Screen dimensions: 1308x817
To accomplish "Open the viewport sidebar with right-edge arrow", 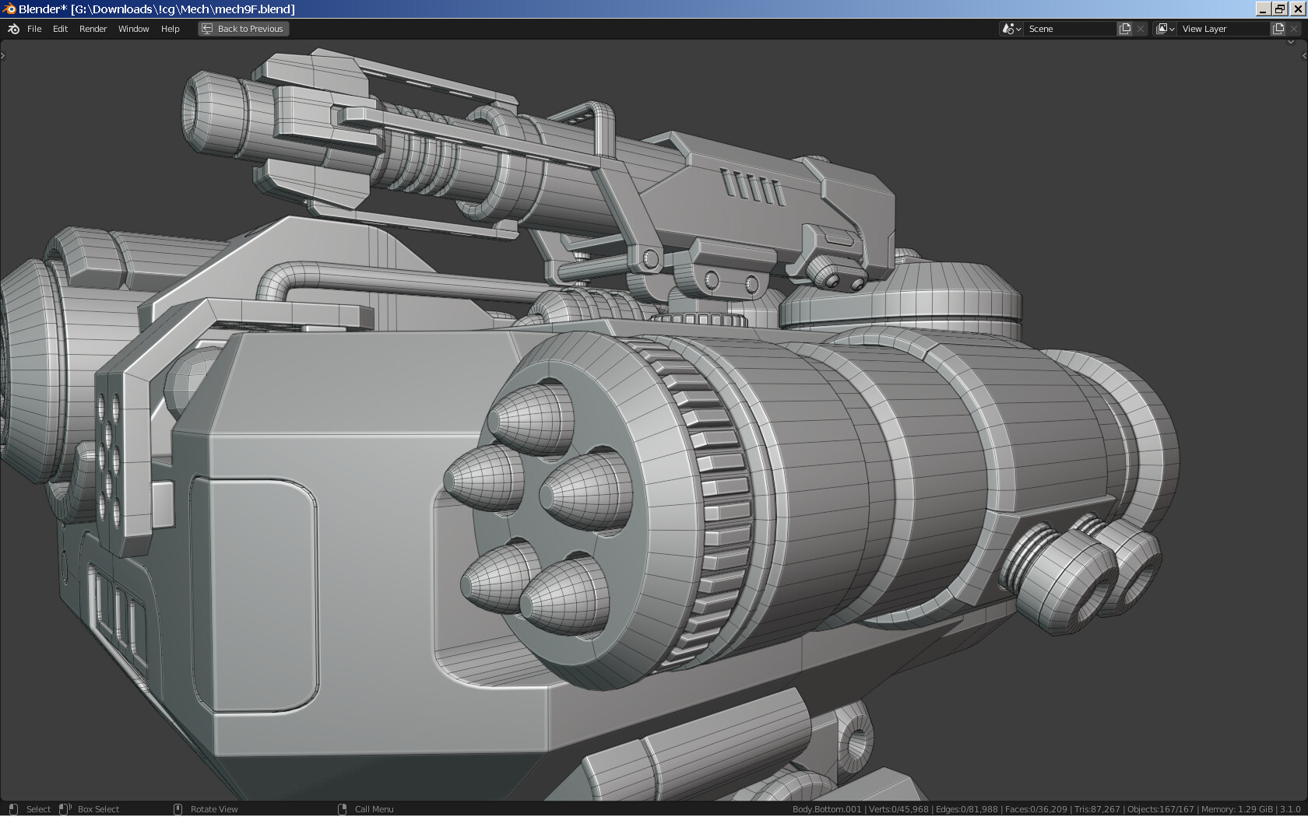I will click(1303, 56).
